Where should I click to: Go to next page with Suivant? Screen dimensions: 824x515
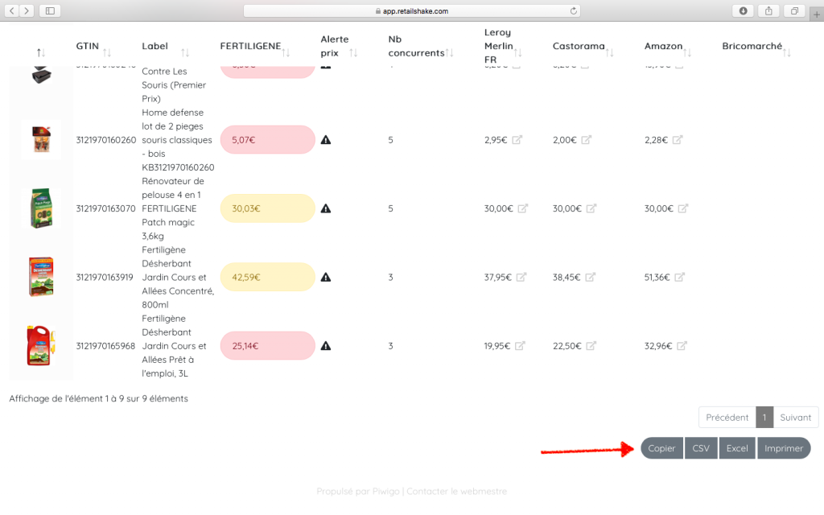point(796,418)
